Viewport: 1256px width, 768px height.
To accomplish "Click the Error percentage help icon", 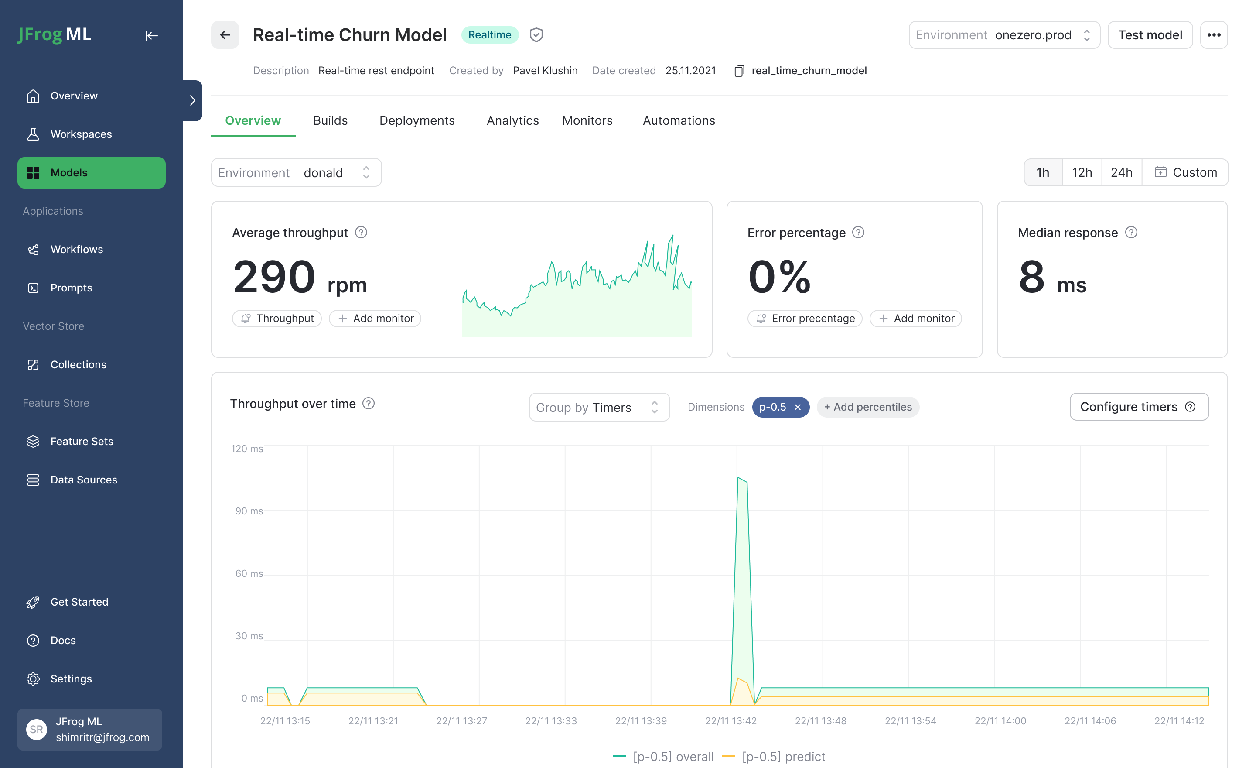I will (x=858, y=233).
